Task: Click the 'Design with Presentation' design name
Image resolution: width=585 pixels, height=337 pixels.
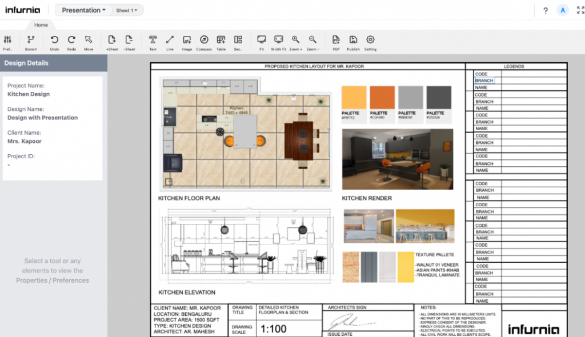Action: coord(42,118)
